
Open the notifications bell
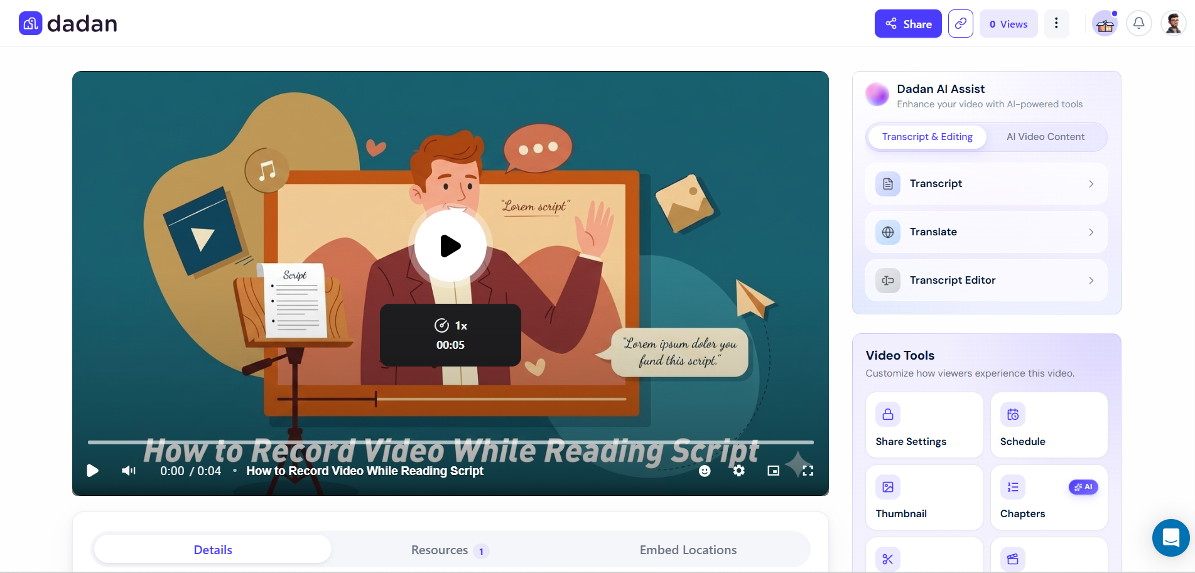click(1138, 24)
